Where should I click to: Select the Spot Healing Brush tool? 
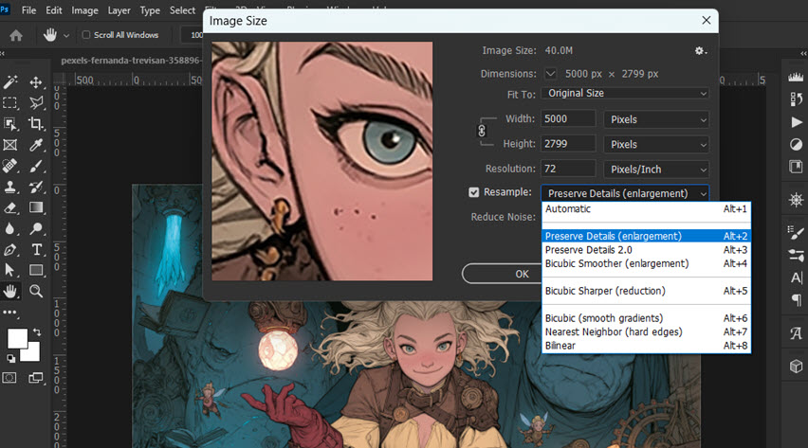pos(10,166)
